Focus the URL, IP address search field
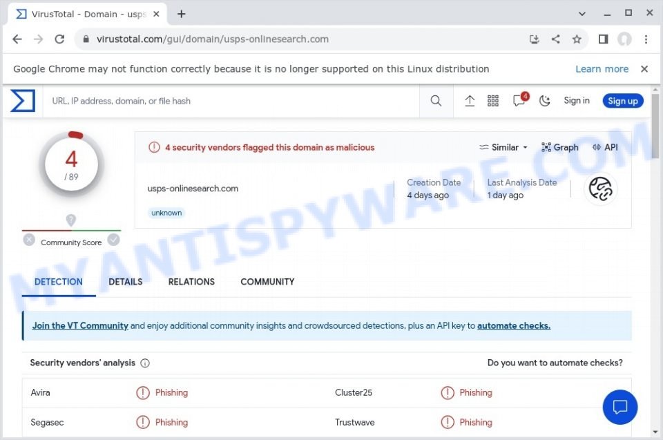This screenshot has width=663, height=440. (231, 101)
